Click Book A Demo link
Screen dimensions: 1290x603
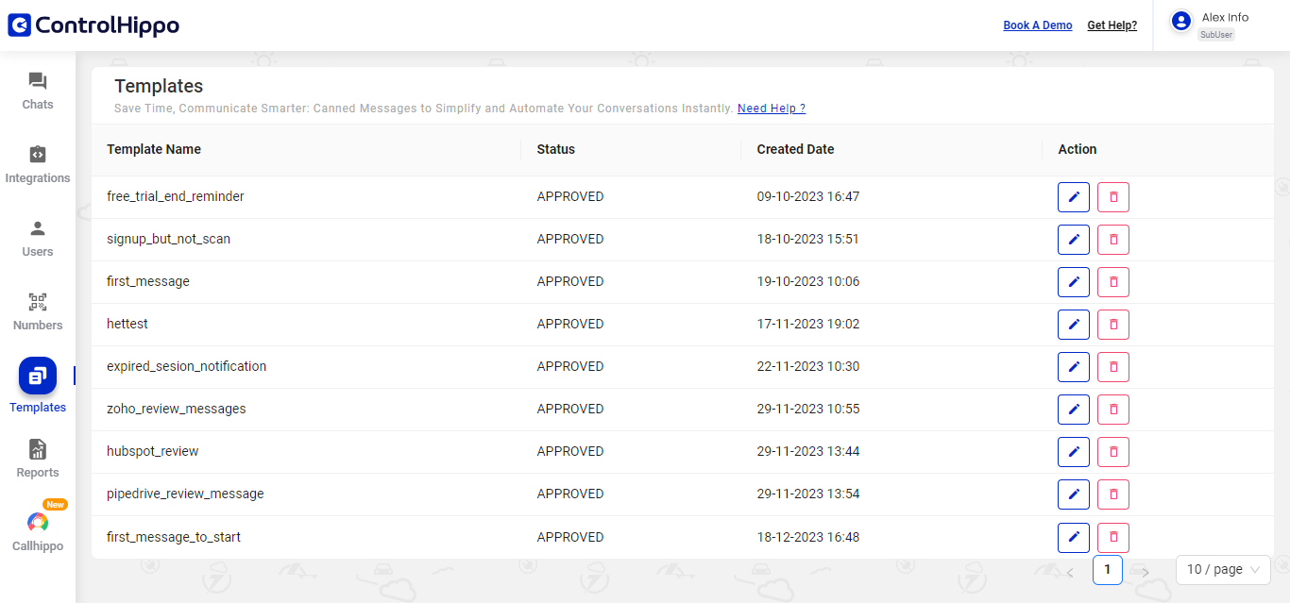(1037, 25)
